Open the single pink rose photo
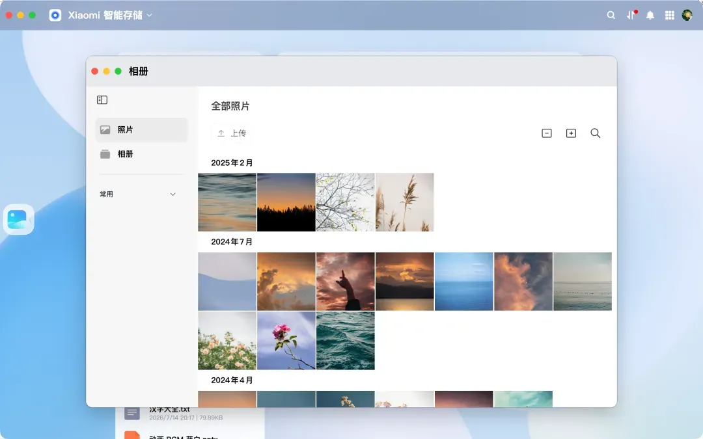This screenshot has height=439, width=703. [286, 340]
